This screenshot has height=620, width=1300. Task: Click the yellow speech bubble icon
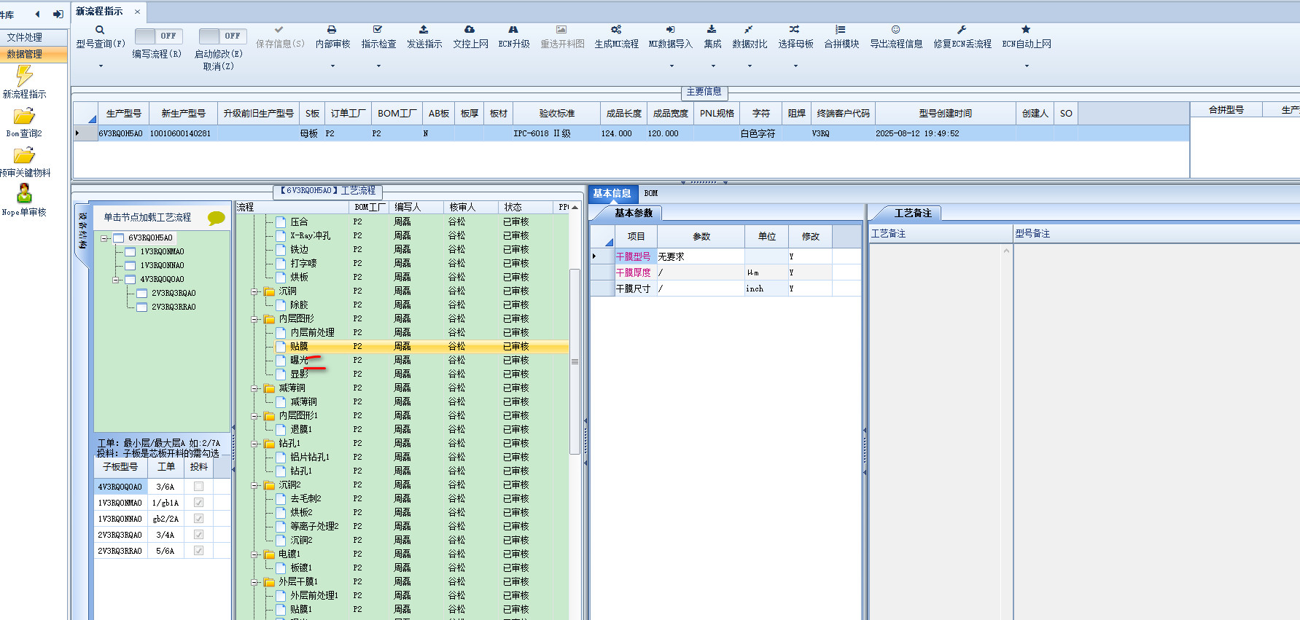click(x=217, y=218)
